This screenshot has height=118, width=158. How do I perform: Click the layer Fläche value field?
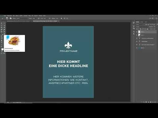(x=154, y=29)
